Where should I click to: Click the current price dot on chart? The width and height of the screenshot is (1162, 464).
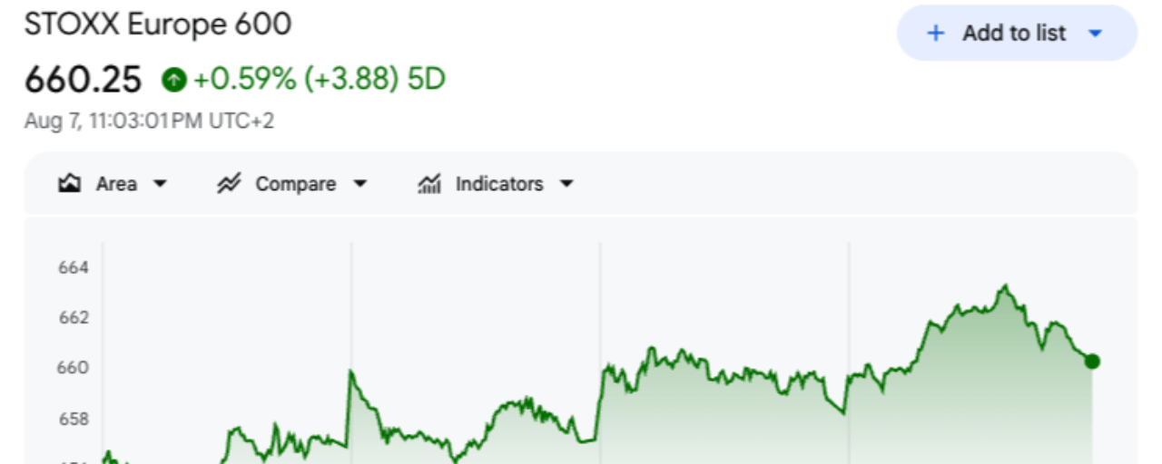click(x=1092, y=362)
